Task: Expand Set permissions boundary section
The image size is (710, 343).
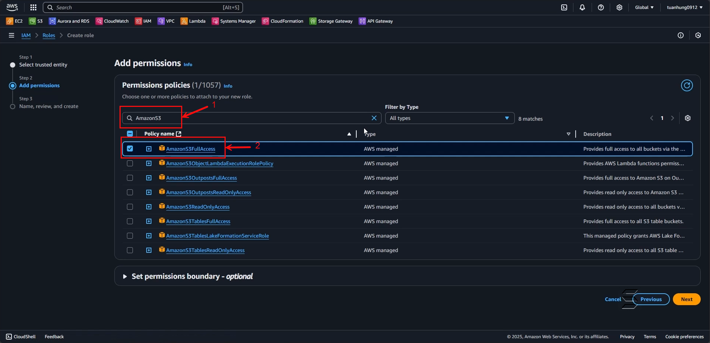Action: point(125,277)
